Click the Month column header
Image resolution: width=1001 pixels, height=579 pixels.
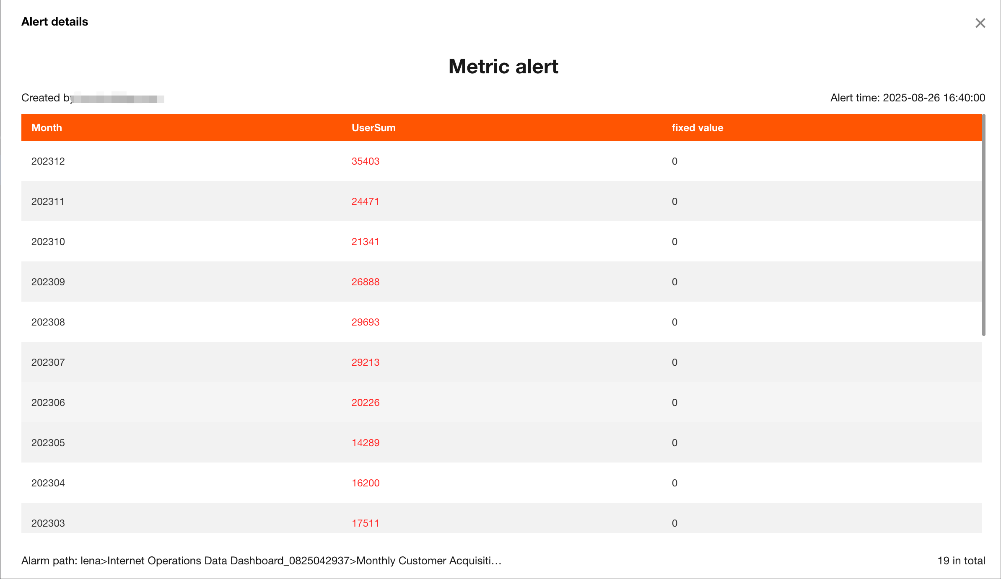[x=47, y=128]
